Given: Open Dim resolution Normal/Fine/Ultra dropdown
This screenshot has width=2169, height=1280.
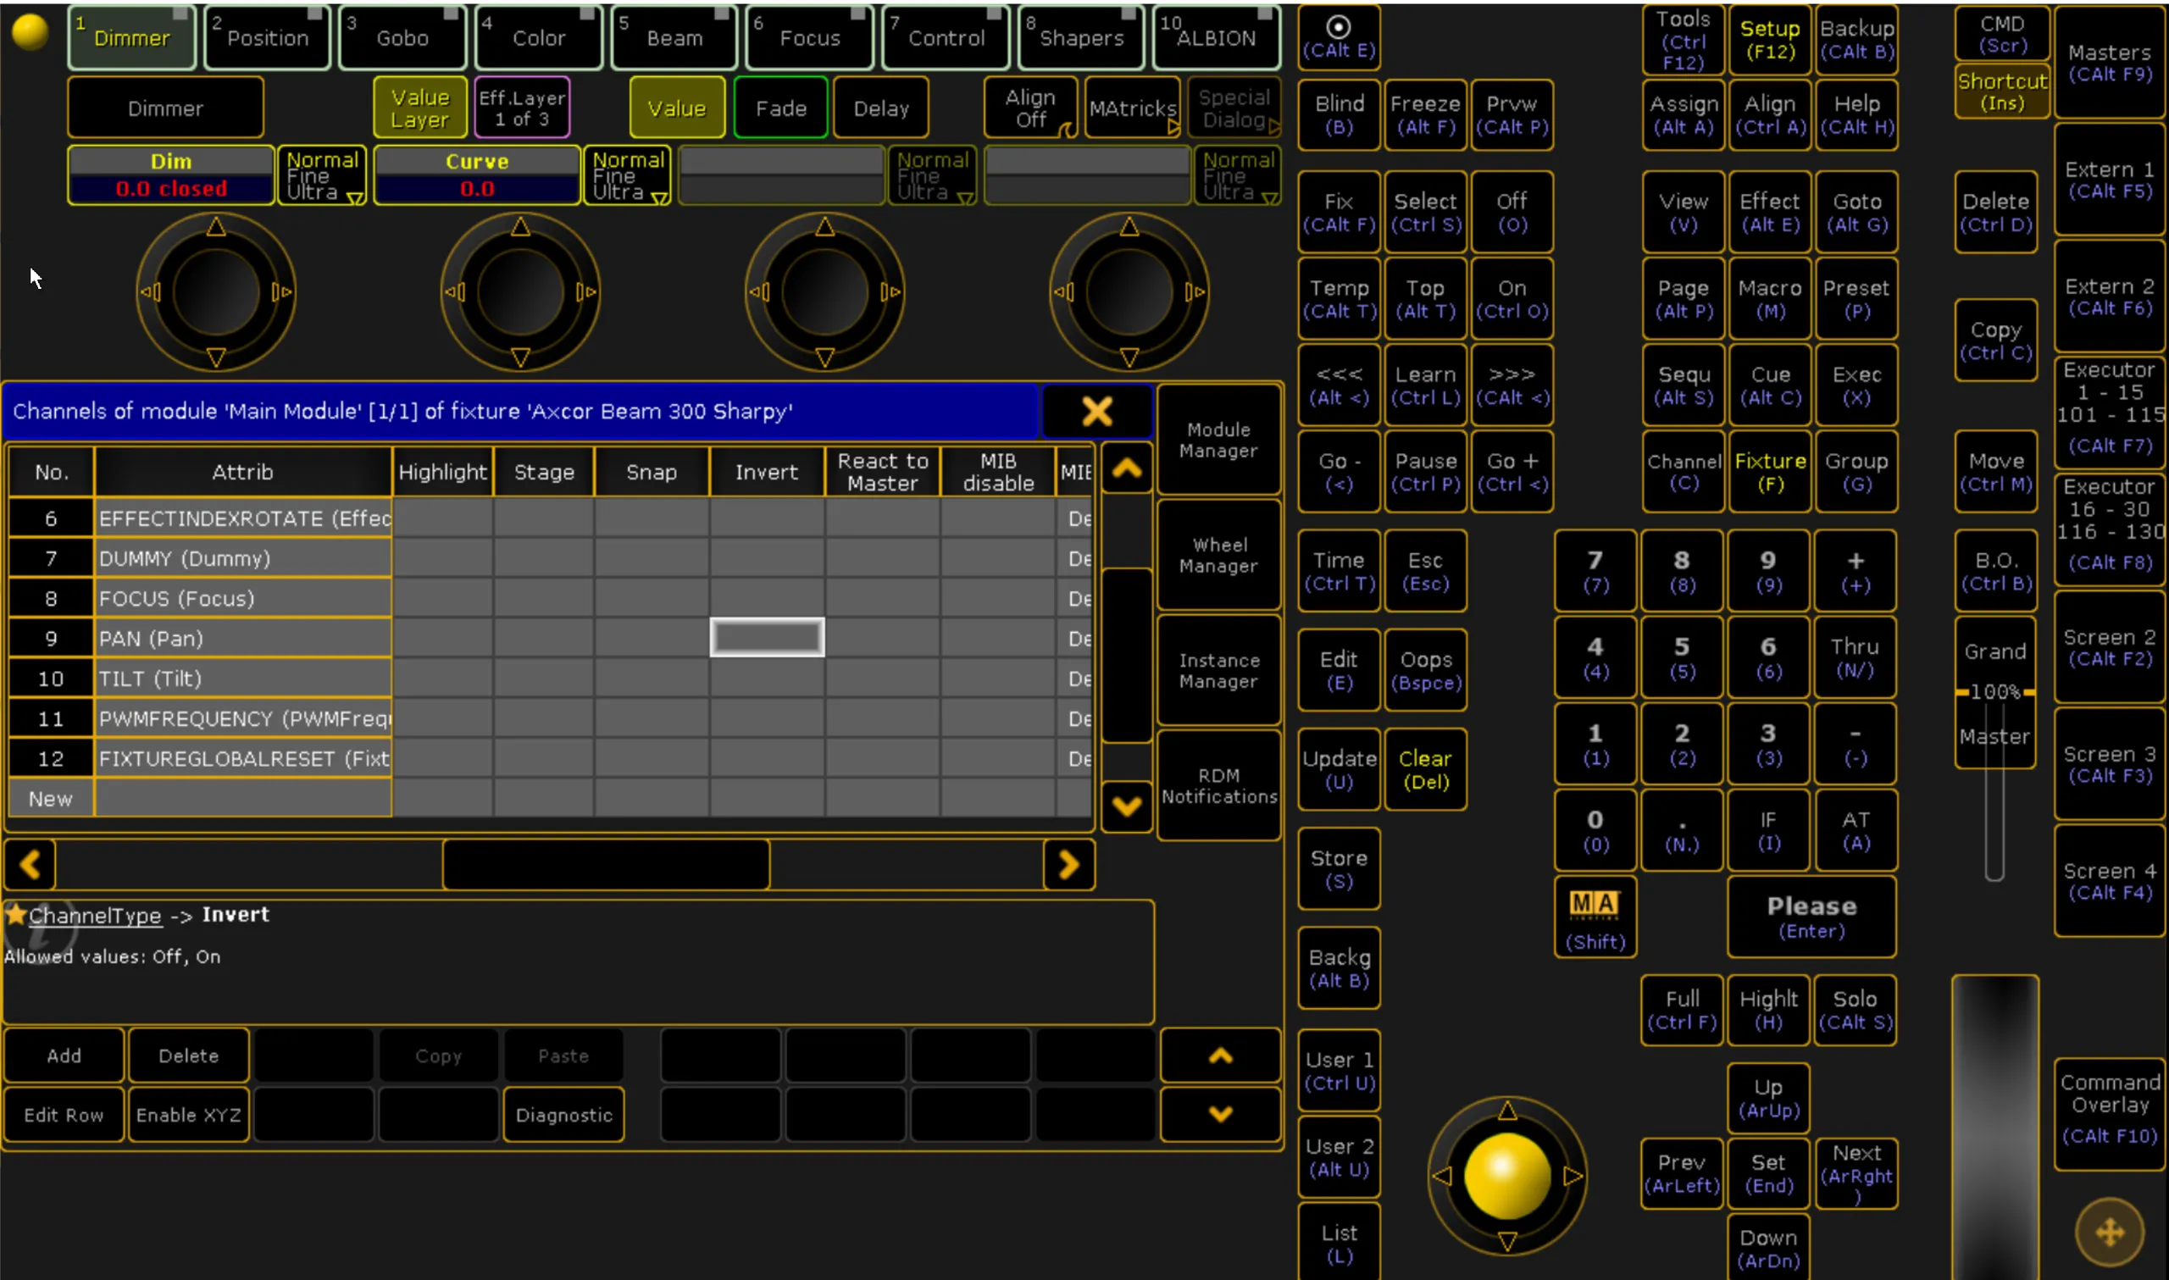Looking at the screenshot, I should [322, 176].
